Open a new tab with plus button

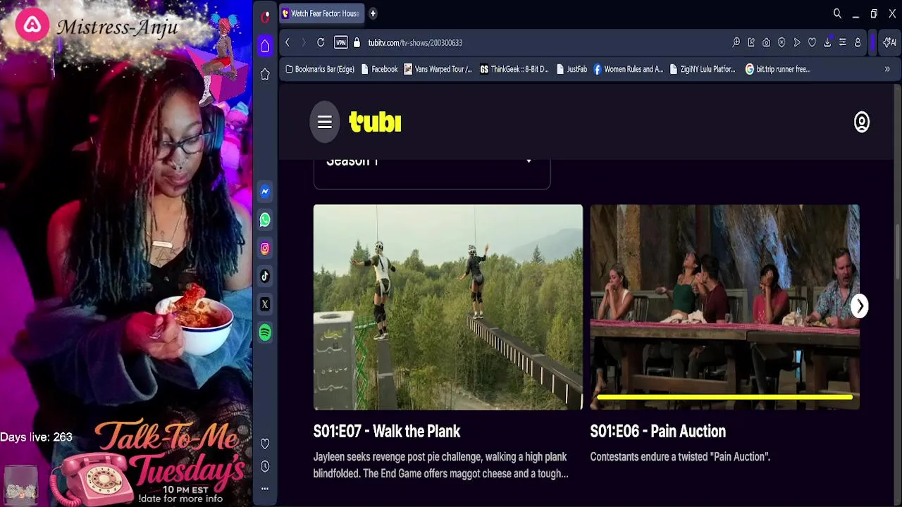(x=373, y=13)
